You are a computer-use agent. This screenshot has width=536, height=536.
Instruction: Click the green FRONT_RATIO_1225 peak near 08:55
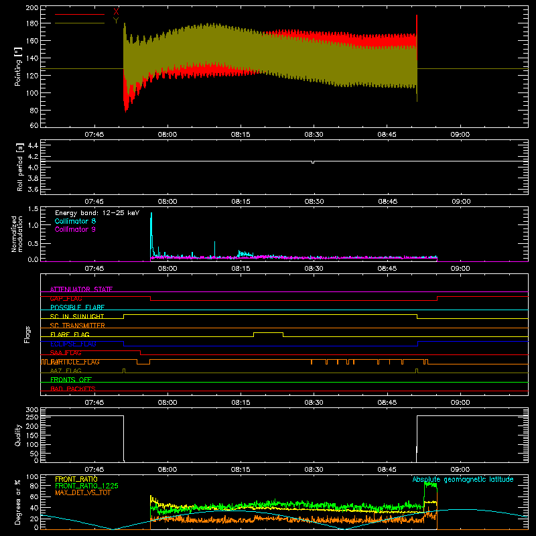[x=430, y=484]
